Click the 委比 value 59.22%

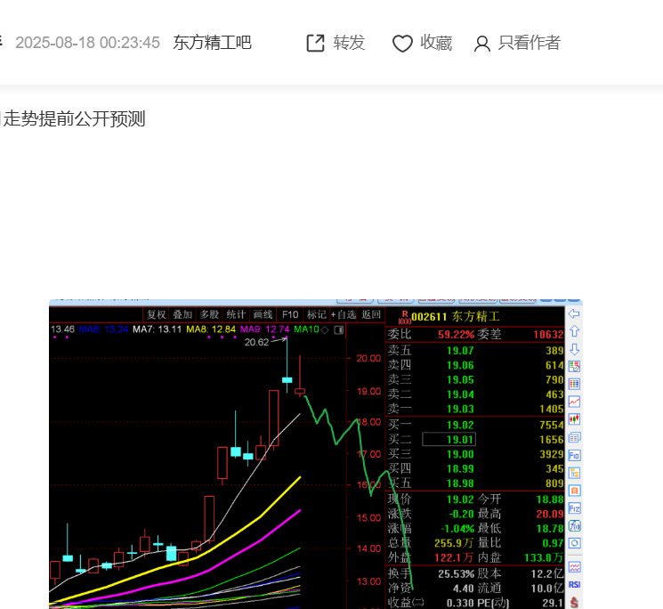(457, 335)
